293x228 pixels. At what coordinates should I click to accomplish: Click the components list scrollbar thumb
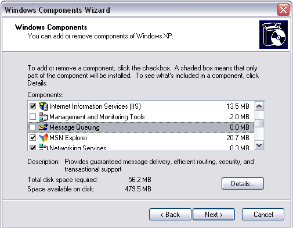tap(259, 123)
